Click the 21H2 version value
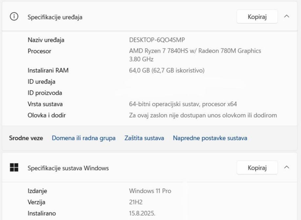This screenshot has width=301, height=220. (x=136, y=202)
